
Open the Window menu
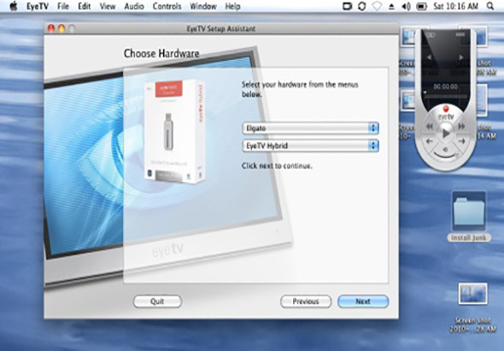203,6
